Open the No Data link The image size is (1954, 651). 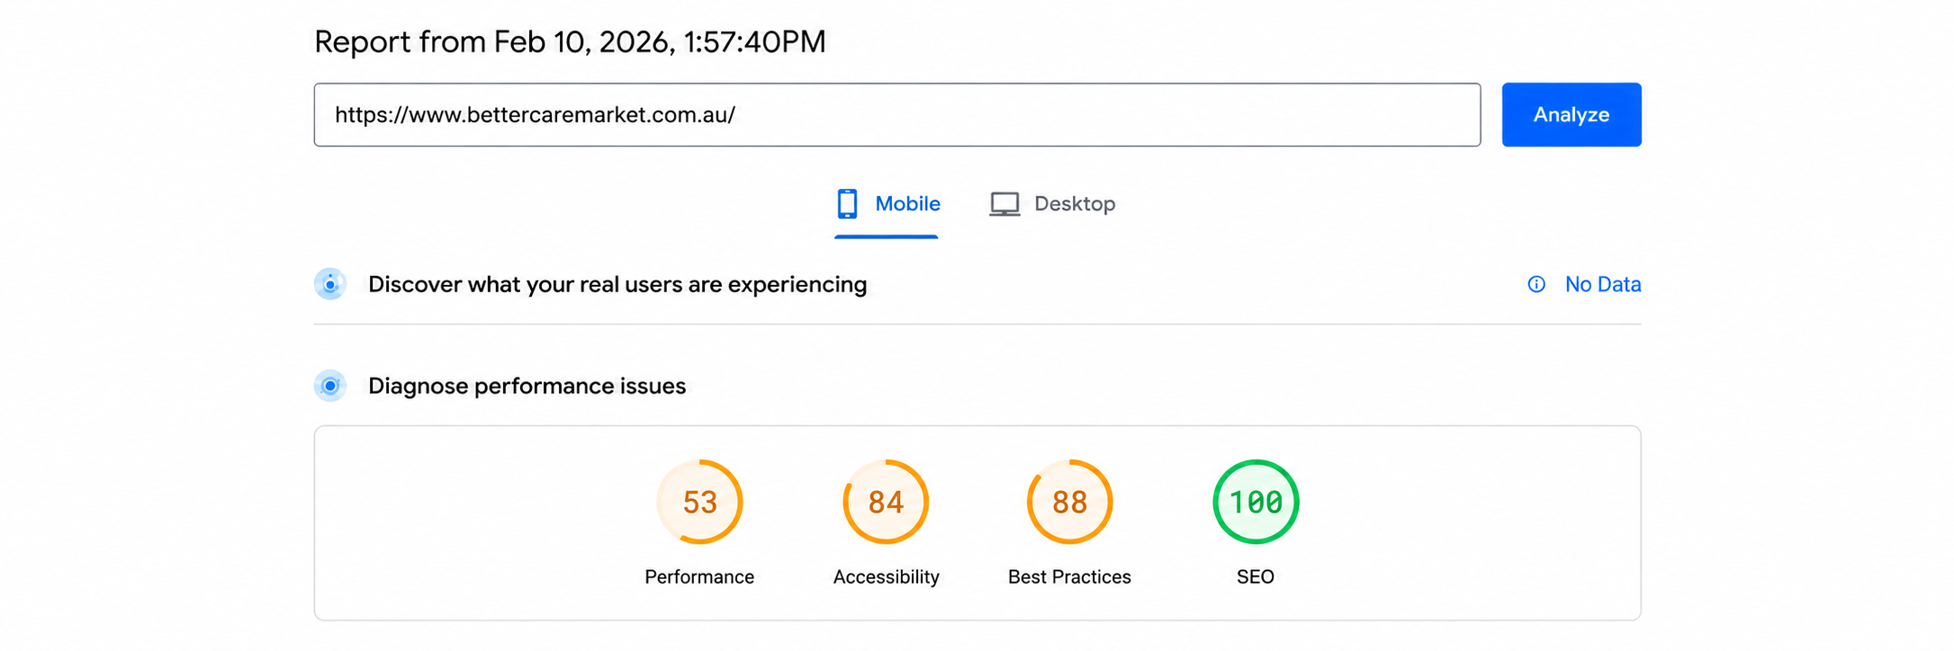1602,284
